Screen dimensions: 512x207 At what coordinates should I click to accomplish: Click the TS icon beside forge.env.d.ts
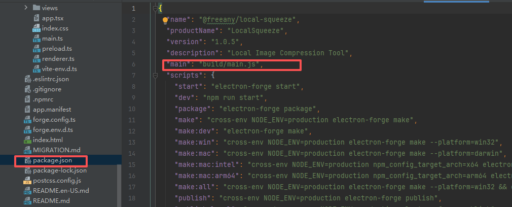point(27,130)
